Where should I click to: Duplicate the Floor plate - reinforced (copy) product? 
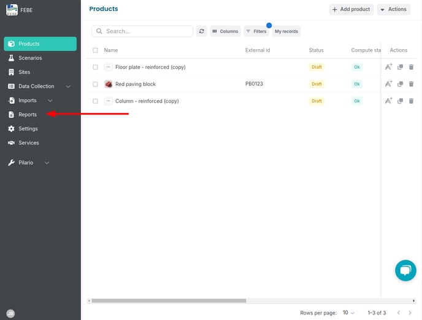click(x=400, y=67)
